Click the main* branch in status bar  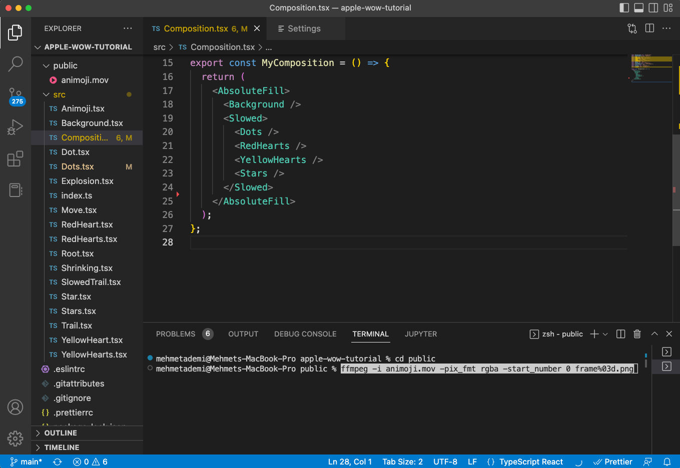click(x=27, y=462)
